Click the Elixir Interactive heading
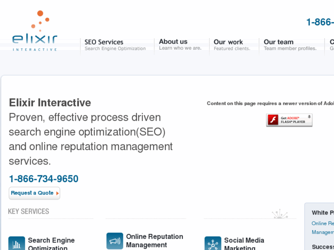The width and height of the screenshot is (334, 250). point(50,103)
